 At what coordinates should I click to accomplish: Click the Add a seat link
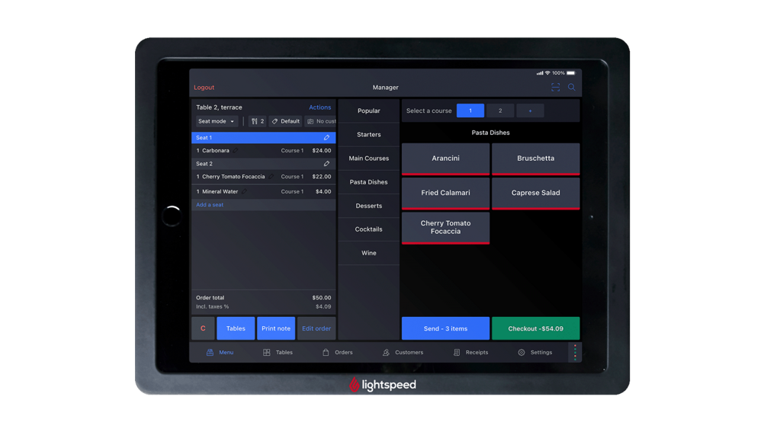[x=210, y=205]
